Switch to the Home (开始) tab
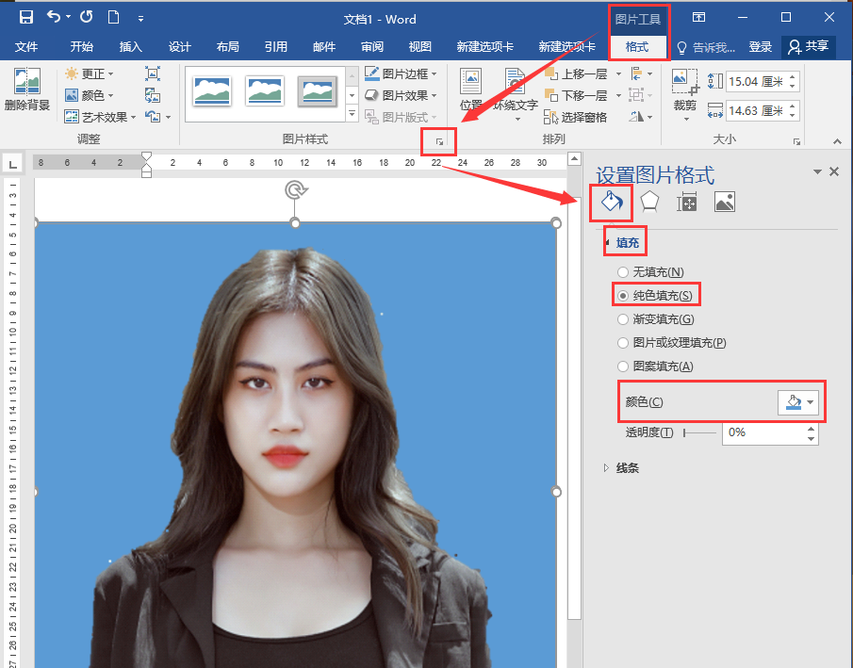Screen dimensions: 853x668 click(82, 47)
